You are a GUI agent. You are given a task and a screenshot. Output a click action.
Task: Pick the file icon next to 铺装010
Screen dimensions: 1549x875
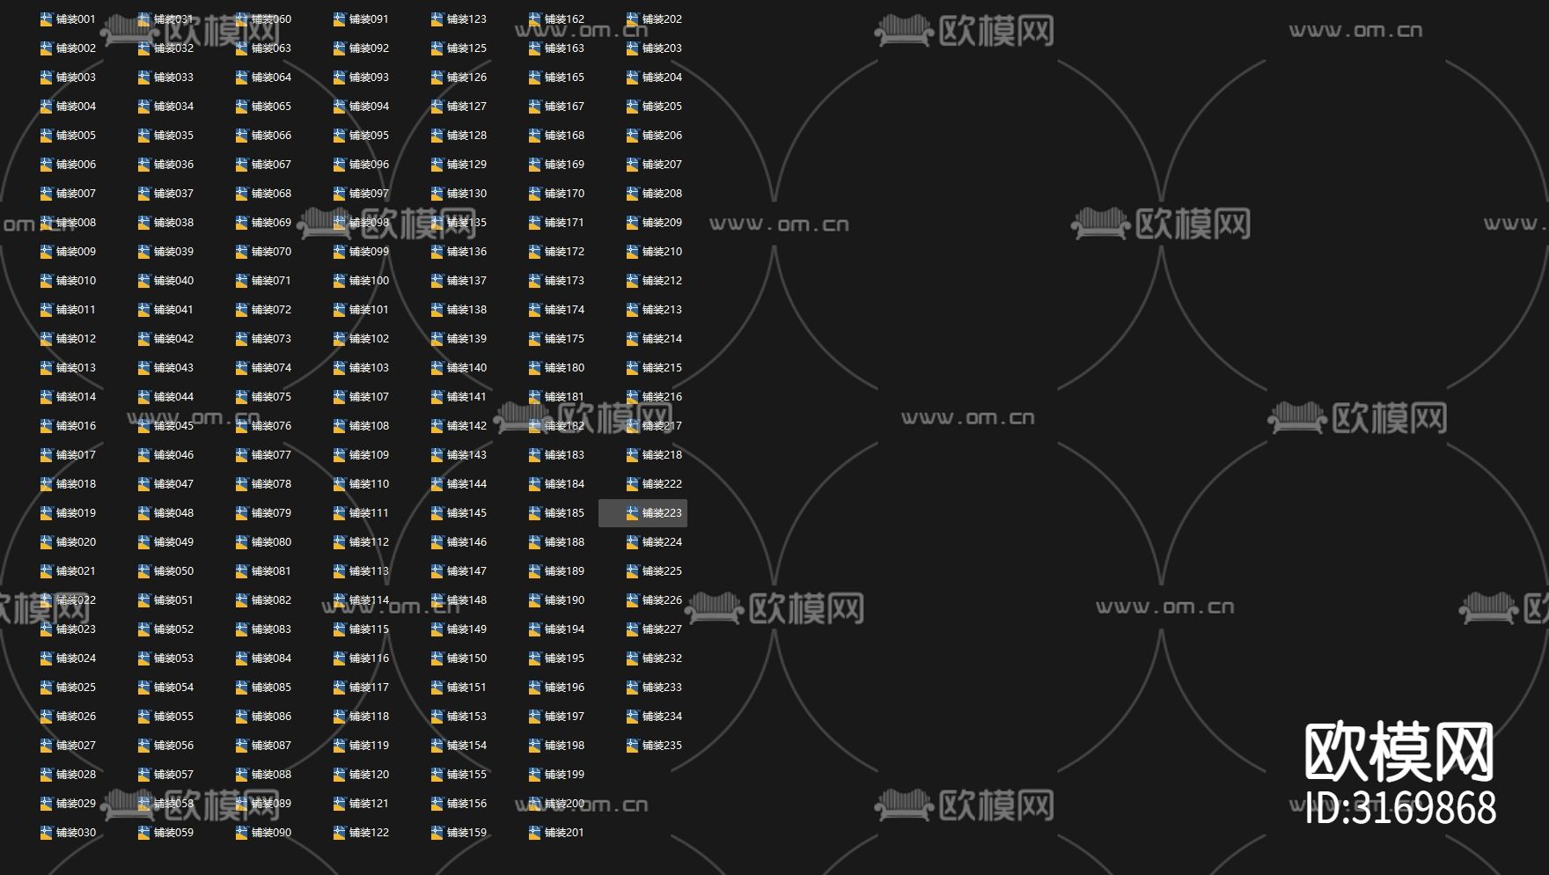point(46,281)
